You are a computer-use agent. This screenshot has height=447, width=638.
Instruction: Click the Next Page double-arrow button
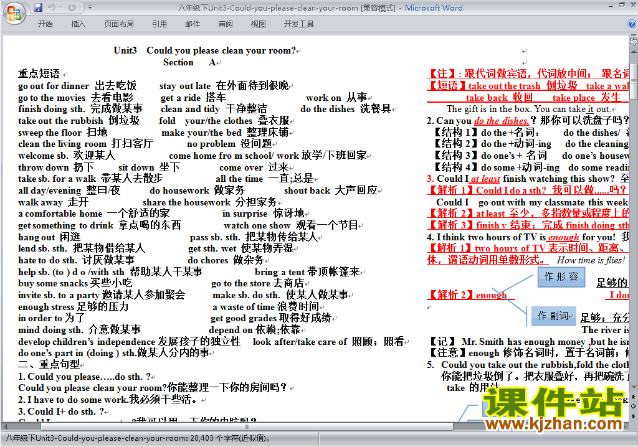[x=634, y=416]
